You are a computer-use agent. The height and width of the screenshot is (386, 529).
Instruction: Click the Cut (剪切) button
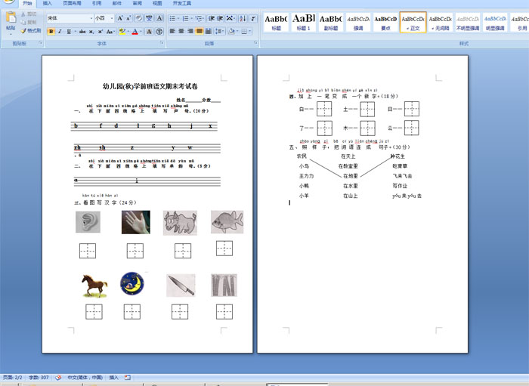(x=29, y=14)
